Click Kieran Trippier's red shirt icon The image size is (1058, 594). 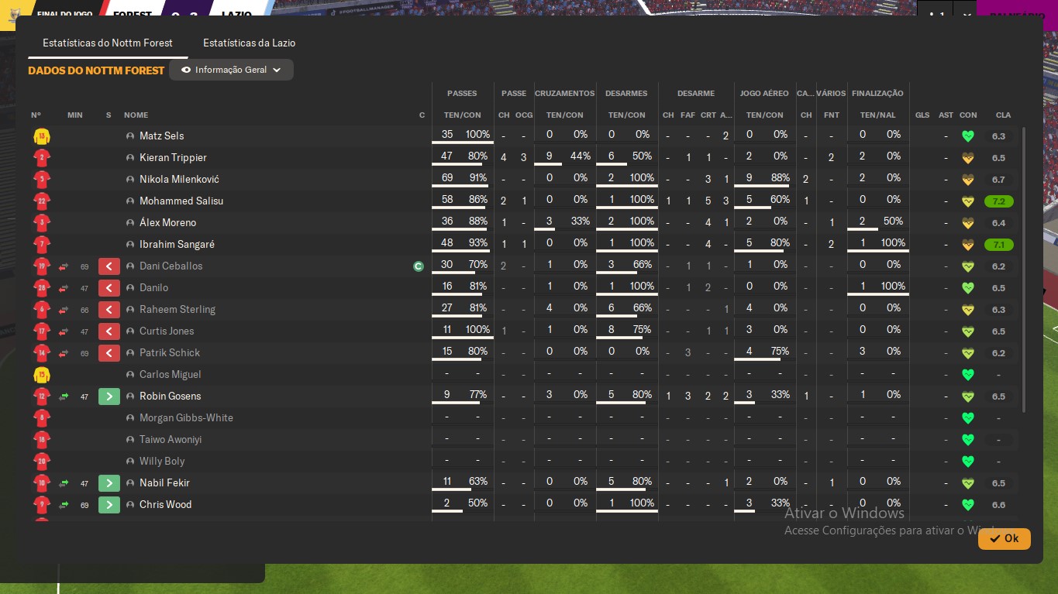coord(42,158)
